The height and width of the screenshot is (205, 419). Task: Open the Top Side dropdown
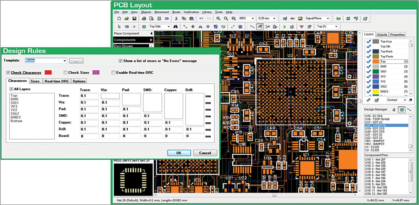(159, 27)
